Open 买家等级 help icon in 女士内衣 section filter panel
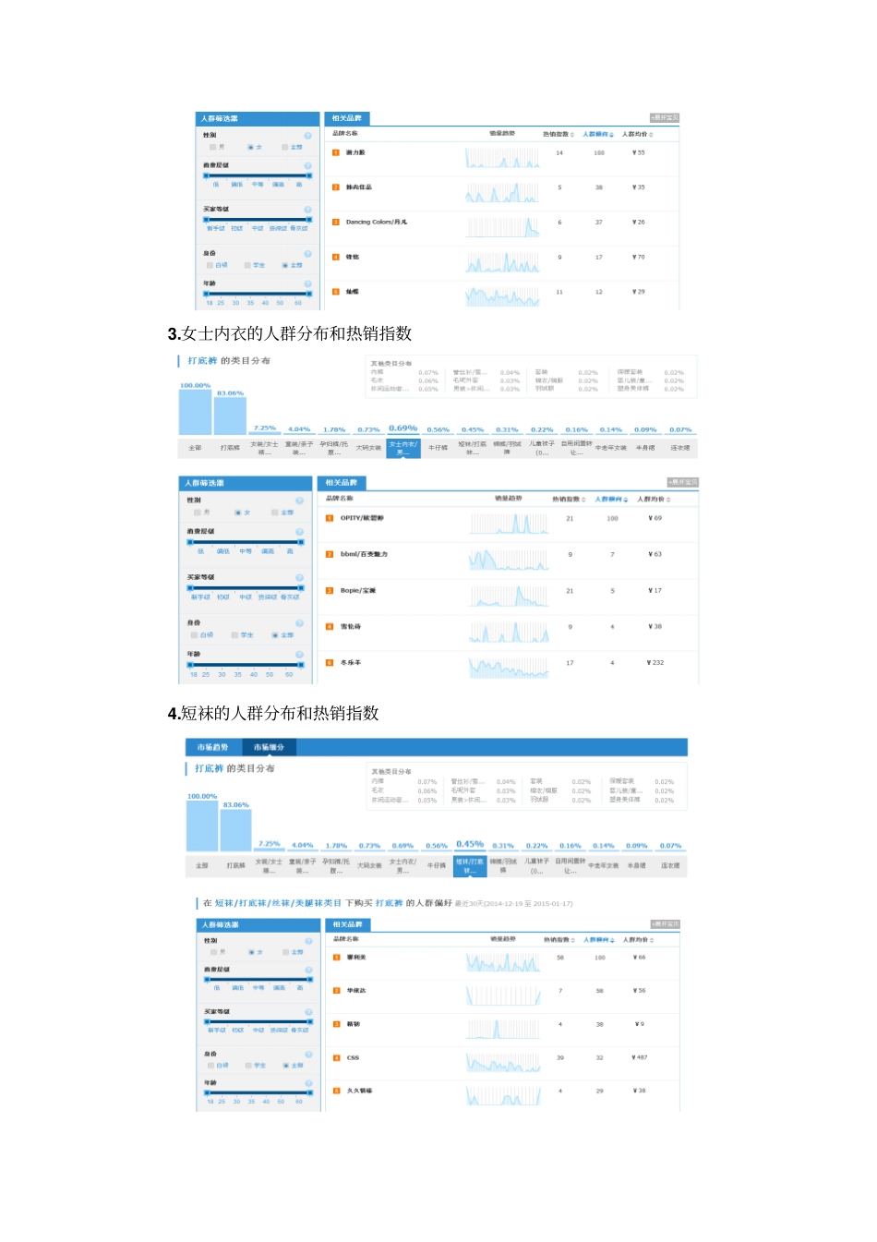877x1242 pixels. click(x=300, y=577)
